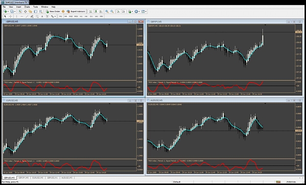
Task: Expand the Indicators dropdown arrow
Action: 132,12
